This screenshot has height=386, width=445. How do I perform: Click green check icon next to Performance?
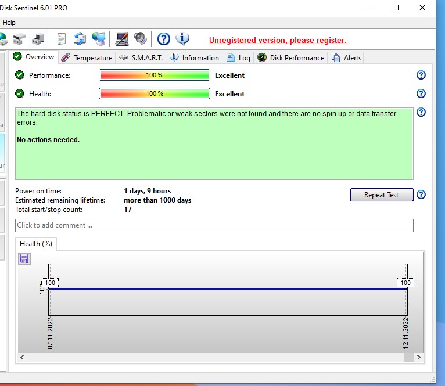tap(20, 75)
